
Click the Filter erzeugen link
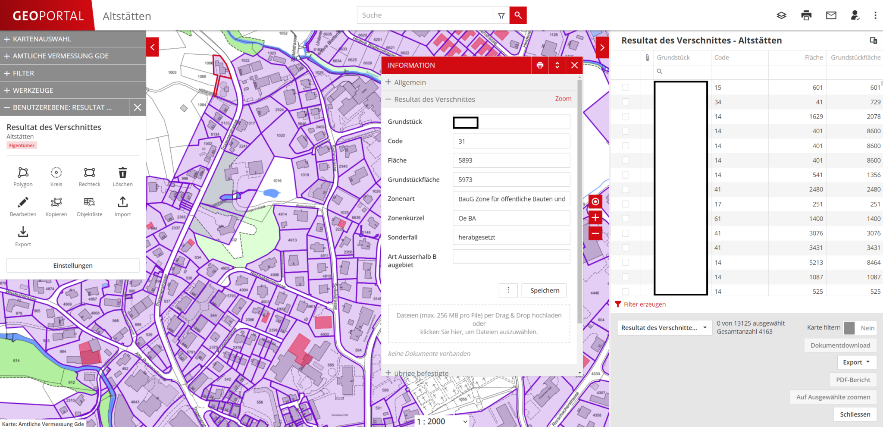[x=645, y=304]
